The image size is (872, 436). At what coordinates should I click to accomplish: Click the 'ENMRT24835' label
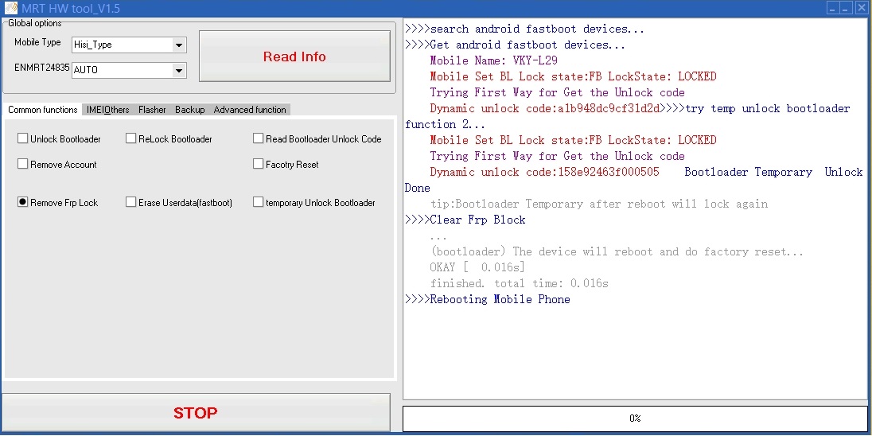(41, 68)
